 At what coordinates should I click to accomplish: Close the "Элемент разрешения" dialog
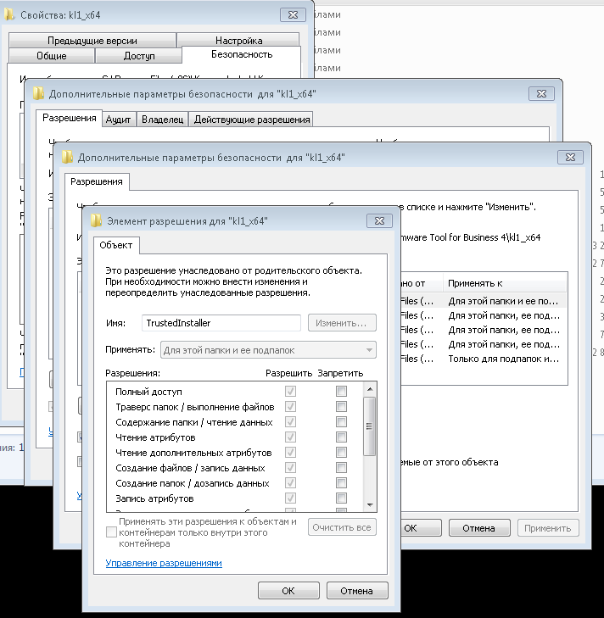[377, 221]
